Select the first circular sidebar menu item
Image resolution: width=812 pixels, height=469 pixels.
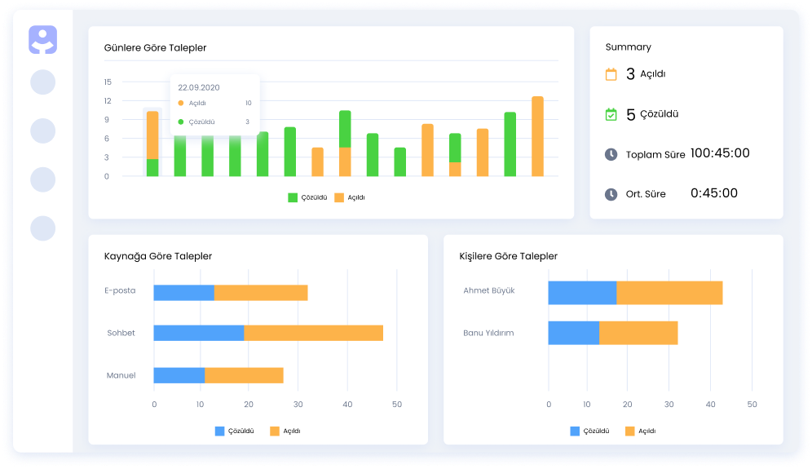click(x=42, y=82)
